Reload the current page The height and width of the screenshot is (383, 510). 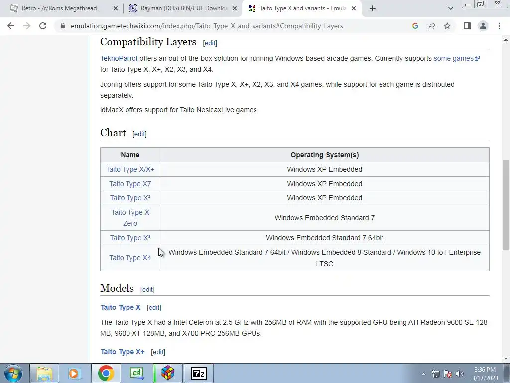click(x=43, y=26)
